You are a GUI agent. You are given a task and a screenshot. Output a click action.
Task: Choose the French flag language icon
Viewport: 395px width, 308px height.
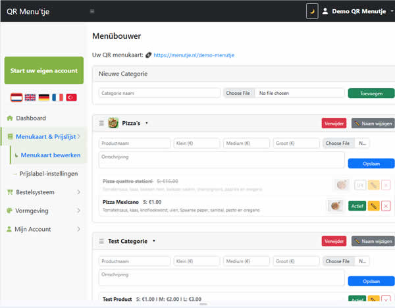(x=57, y=97)
